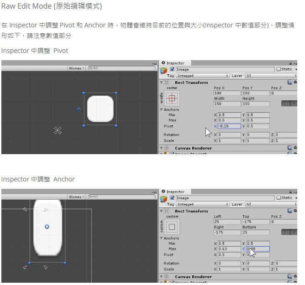The height and width of the screenshot is (285, 305).
Task: Open gear settings of top Rect Transform
Action: 295,82
